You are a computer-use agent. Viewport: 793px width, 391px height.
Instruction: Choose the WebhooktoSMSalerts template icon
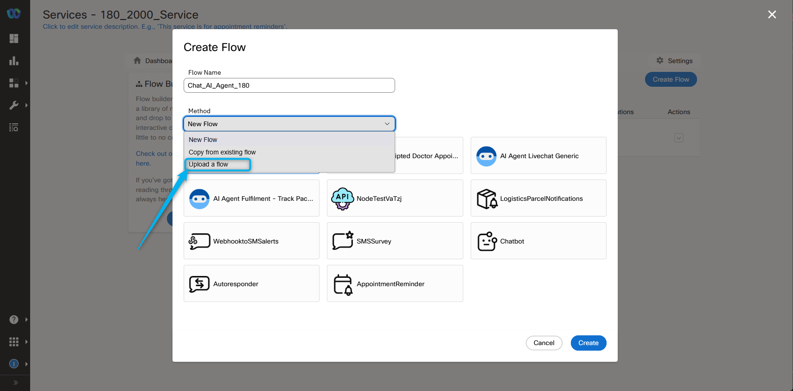coord(199,241)
